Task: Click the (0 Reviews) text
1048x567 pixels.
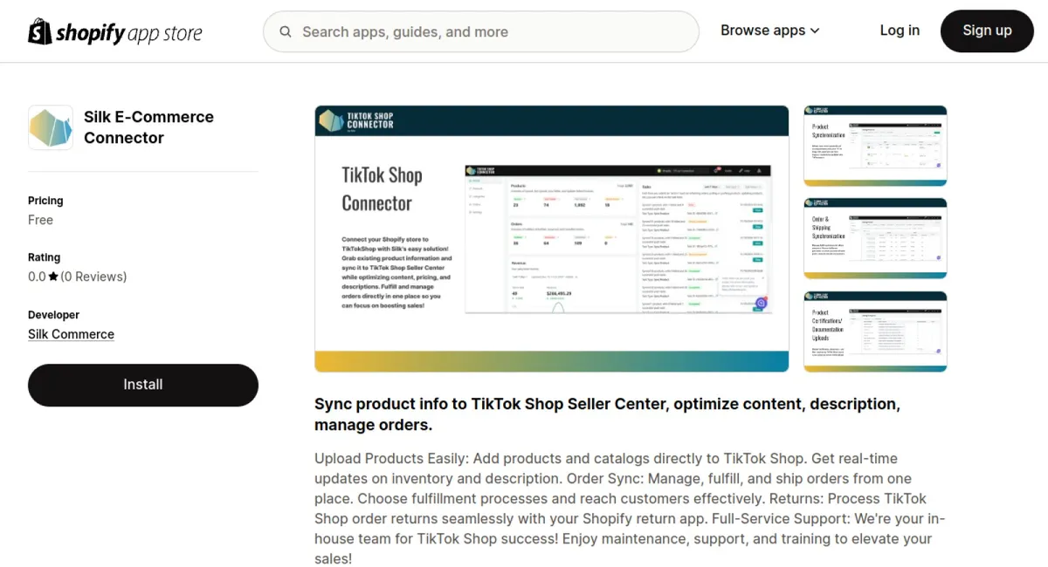Action: tap(93, 277)
